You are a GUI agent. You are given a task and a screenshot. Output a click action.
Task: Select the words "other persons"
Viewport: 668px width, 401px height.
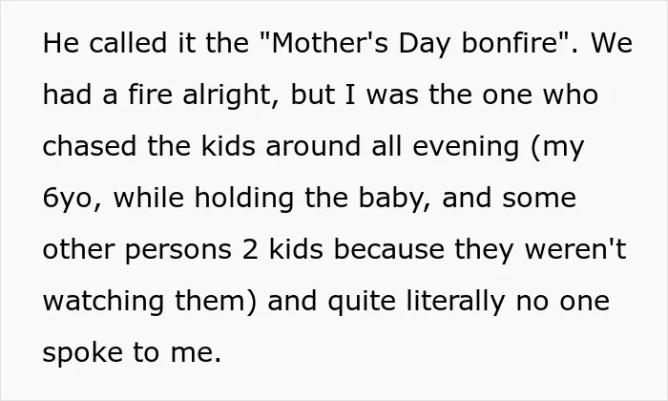coord(137,250)
